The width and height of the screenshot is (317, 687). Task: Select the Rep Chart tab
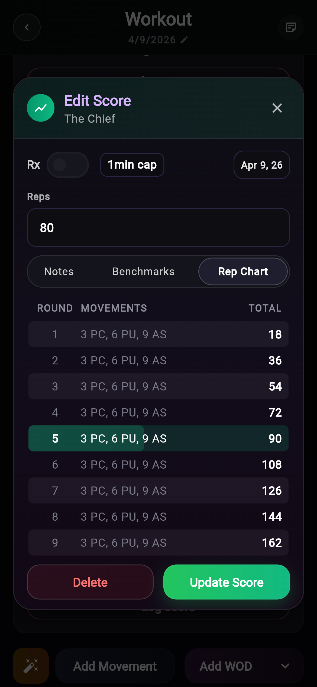click(x=243, y=272)
